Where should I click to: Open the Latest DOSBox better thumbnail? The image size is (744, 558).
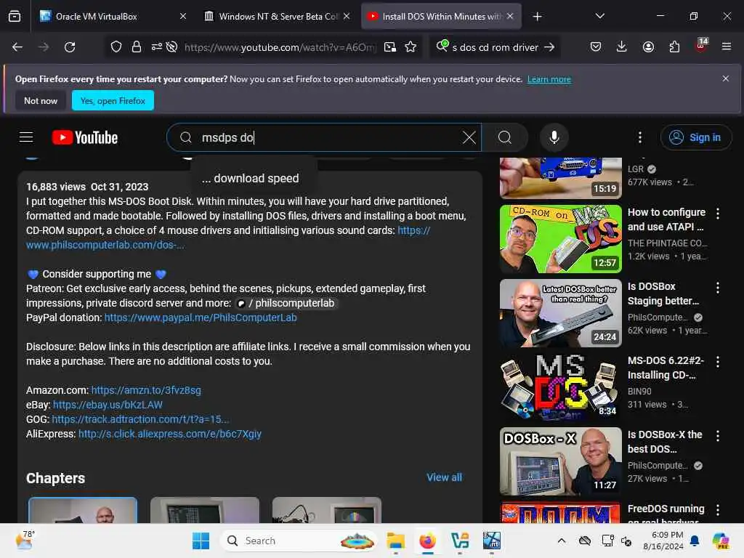[560, 312]
